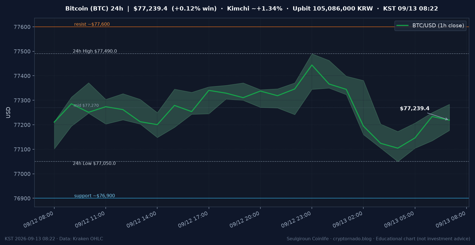Screen dimensions: 475x245
Task: Click the y-axis tick label 76900
Action: click(x=22, y=198)
